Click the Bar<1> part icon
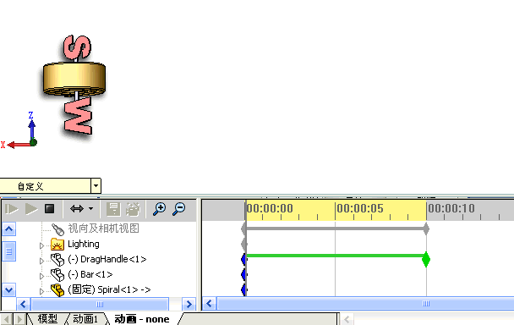Screen dimensions: 514x325 [57, 275]
